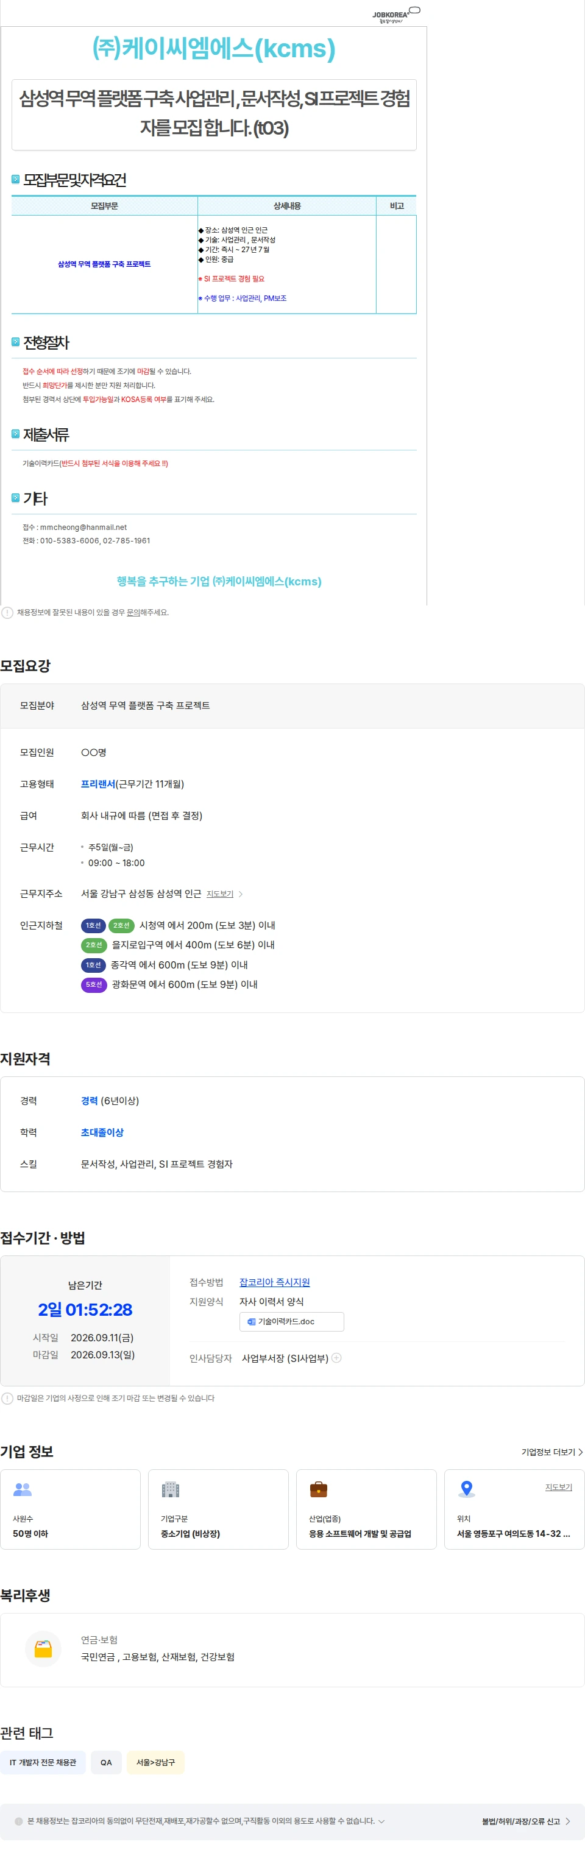Image resolution: width=585 pixels, height=1853 pixels.
Task: Click the 5호선 badge for 광화문역
Action: pyautogui.click(x=94, y=985)
